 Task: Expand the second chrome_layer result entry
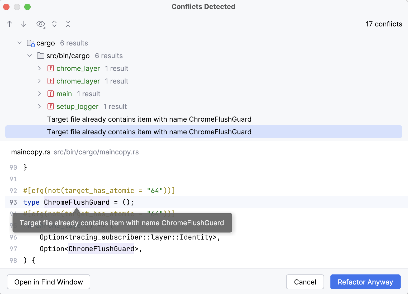(39, 81)
